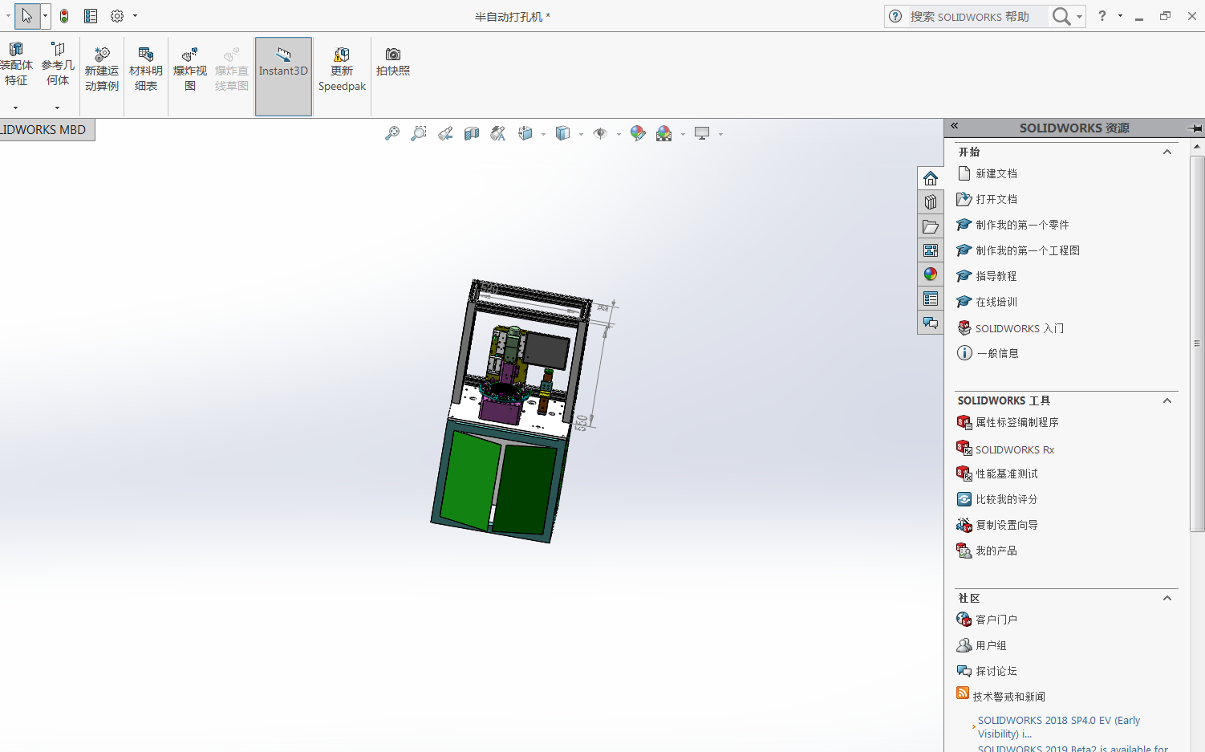Image resolution: width=1205 pixels, height=752 pixels.
Task: Click the View Settings monitor icon
Action: click(702, 133)
